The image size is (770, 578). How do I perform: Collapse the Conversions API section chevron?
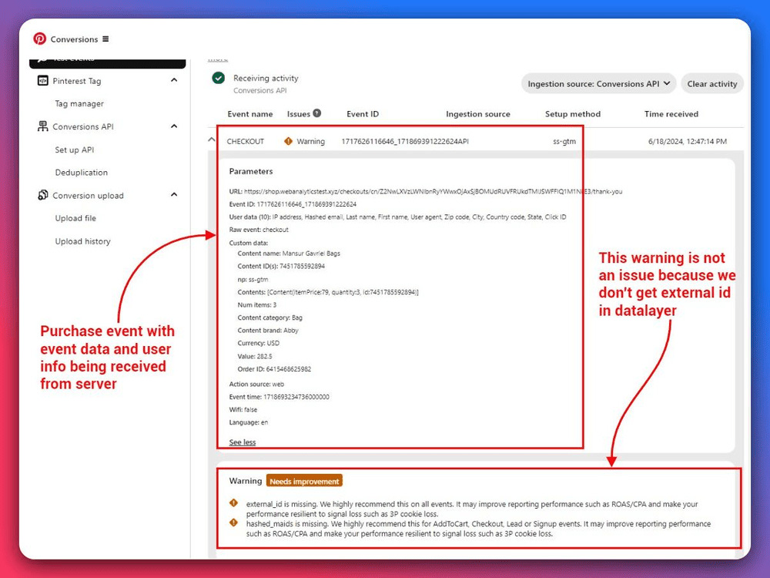174,126
